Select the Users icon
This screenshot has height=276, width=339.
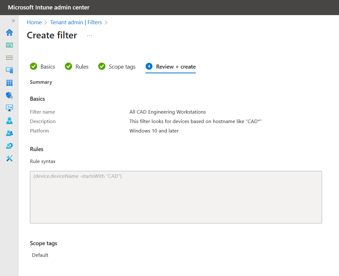pos(9,121)
